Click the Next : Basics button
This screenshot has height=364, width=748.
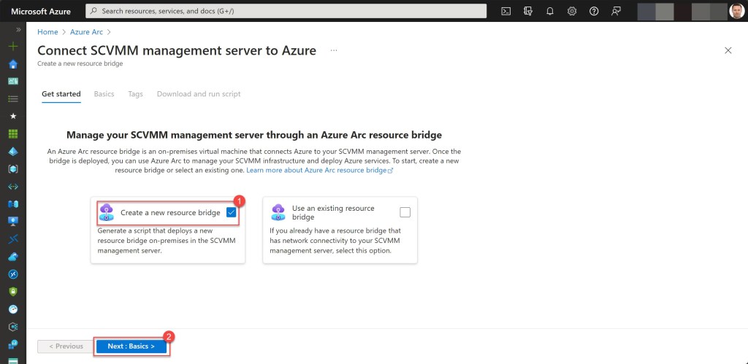131,346
